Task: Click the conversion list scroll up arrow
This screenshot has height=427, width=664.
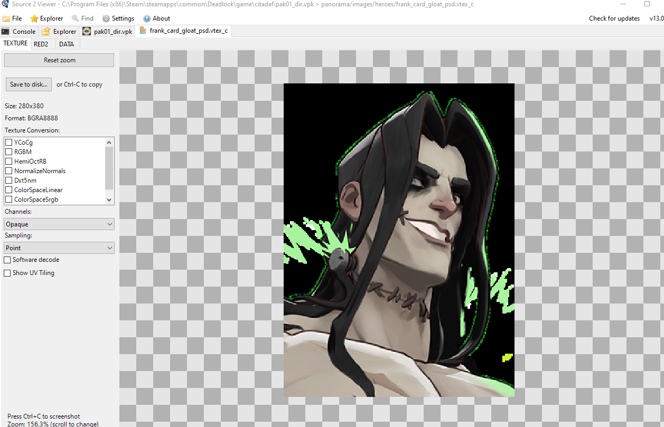Action: pyautogui.click(x=109, y=142)
